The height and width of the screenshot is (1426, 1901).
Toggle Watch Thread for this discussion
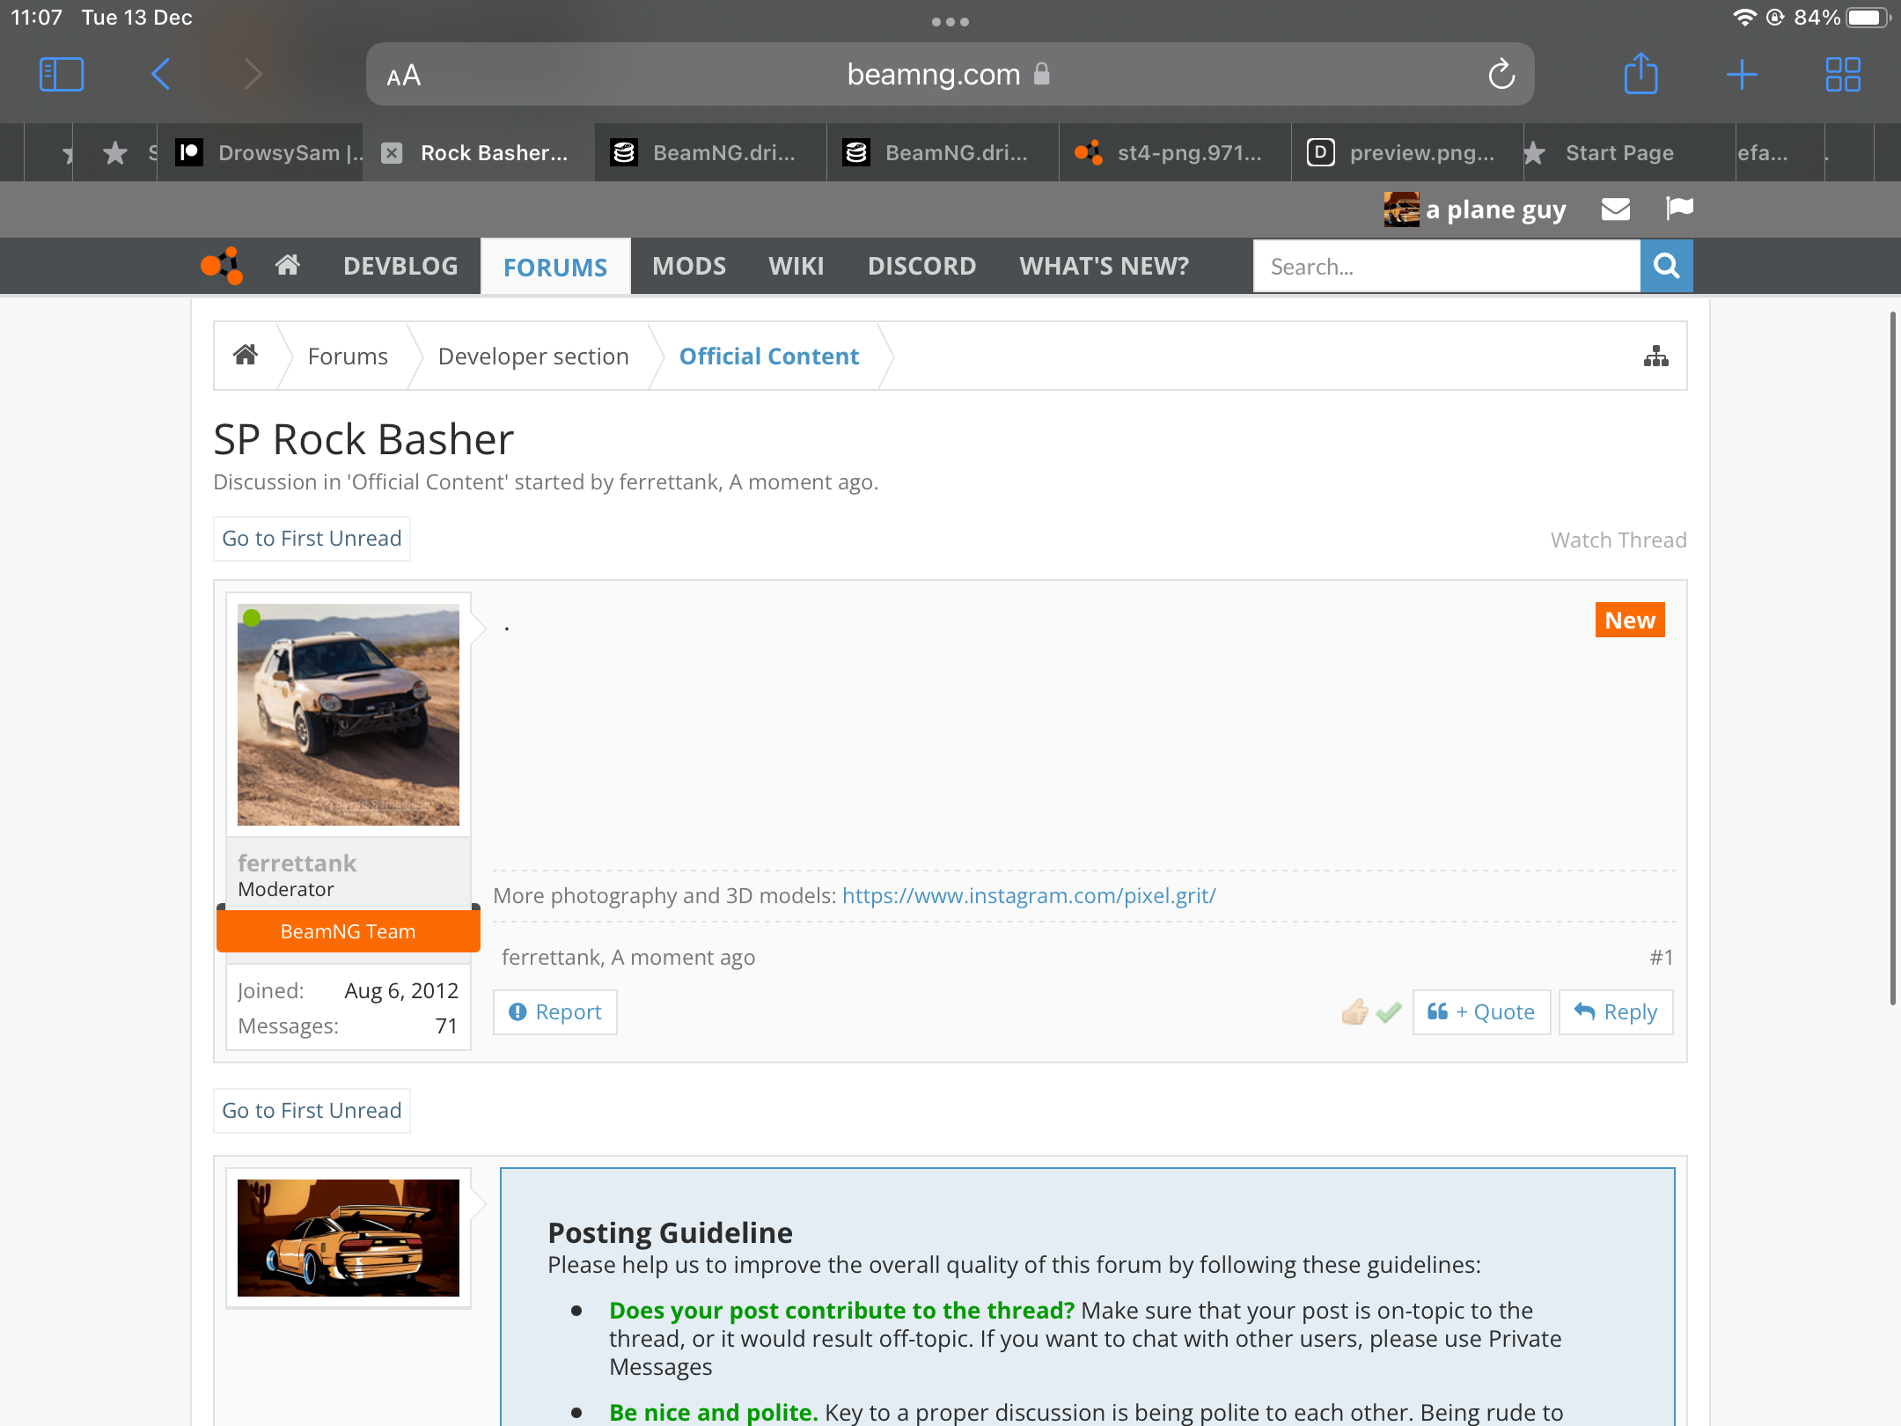tap(1618, 540)
